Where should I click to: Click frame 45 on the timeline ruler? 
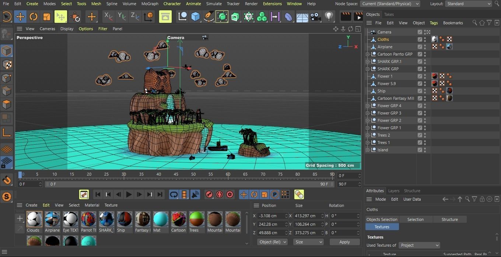point(176,174)
